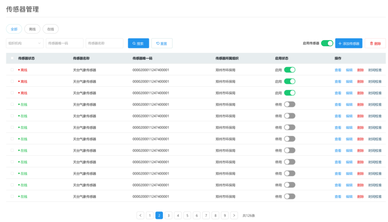Enable the last row's disabled switch
388x222 pixels.
click(290, 197)
